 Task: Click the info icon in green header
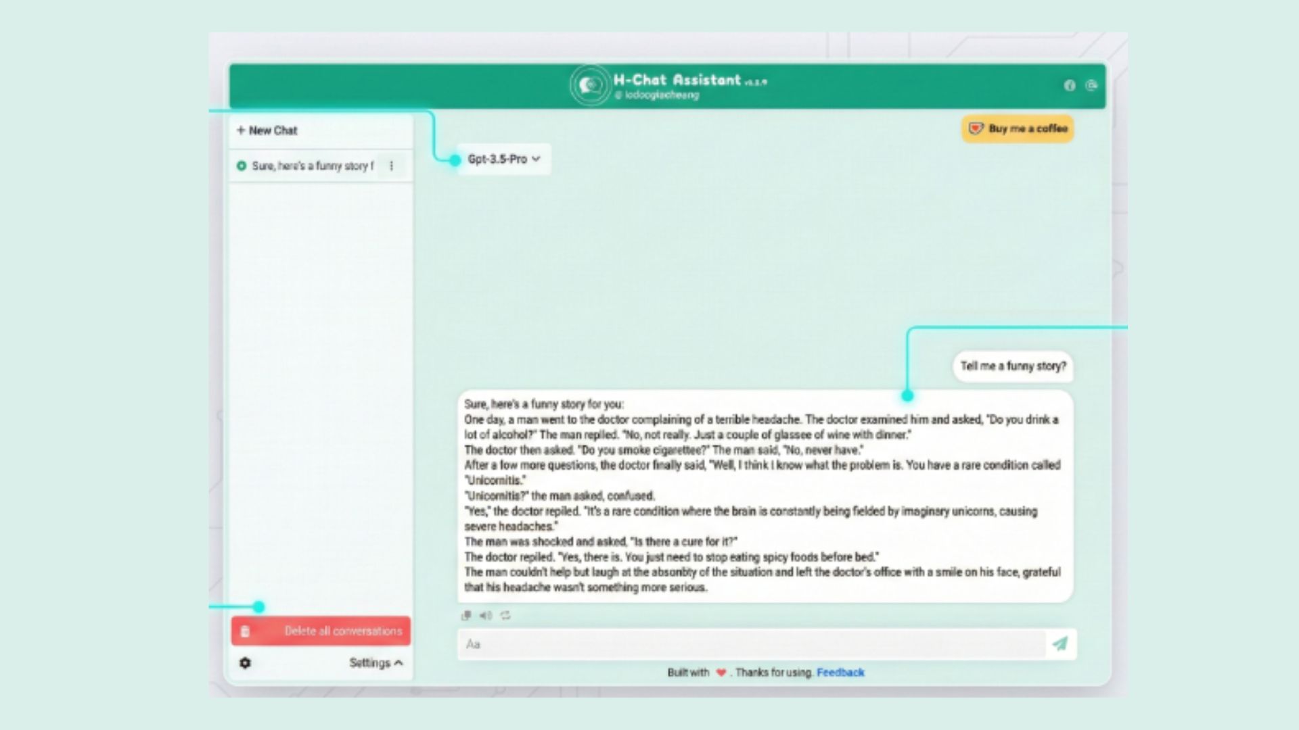click(1069, 85)
